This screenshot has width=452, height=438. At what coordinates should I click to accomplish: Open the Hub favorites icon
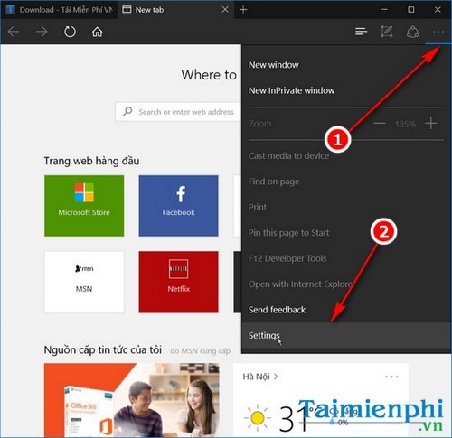361,32
